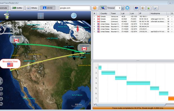Screen dimensions: 174x111
Task: Open the WhoIs tool
Action: [x=32, y=8]
